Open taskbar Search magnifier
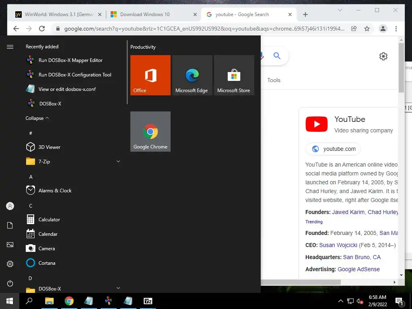This screenshot has width=412, height=309. pos(29,301)
